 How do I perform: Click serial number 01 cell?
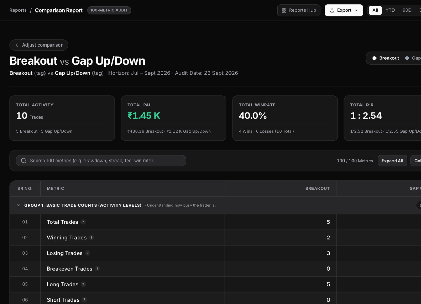tap(25, 222)
